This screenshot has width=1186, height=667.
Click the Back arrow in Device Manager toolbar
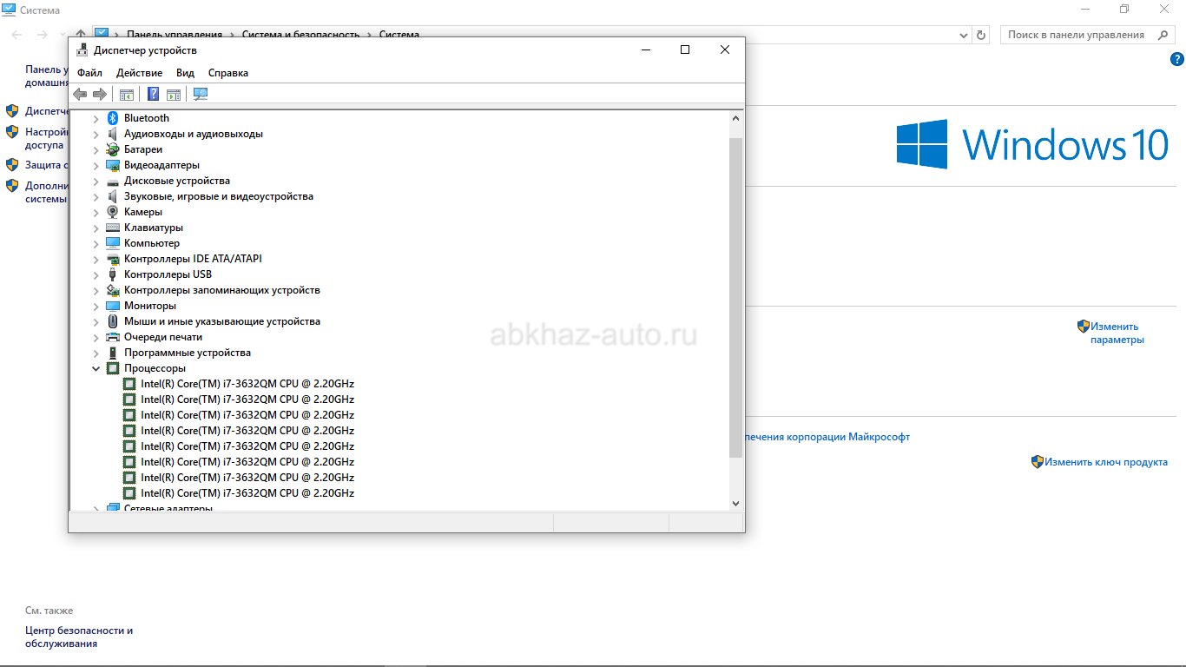[x=80, y=94]
